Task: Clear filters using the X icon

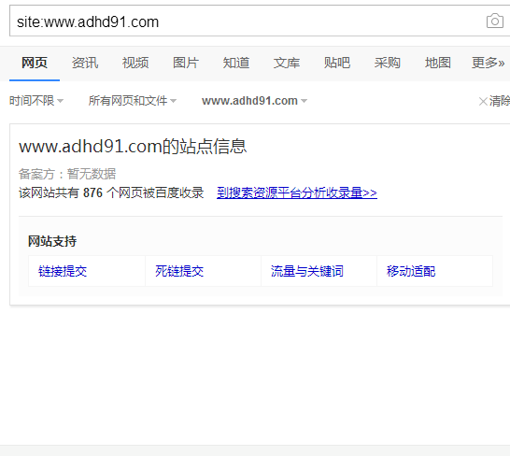Action: pos(483,101)
